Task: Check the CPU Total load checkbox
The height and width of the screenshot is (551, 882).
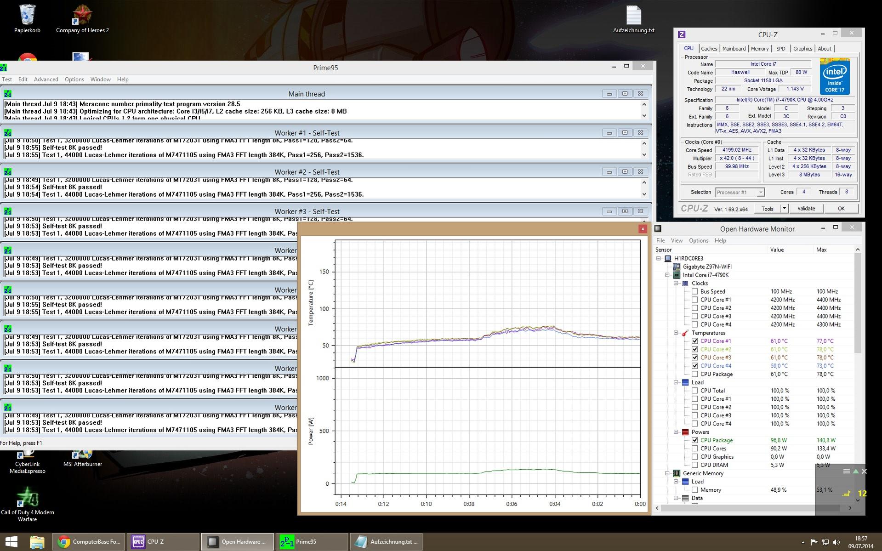Action: pos(694,391)
